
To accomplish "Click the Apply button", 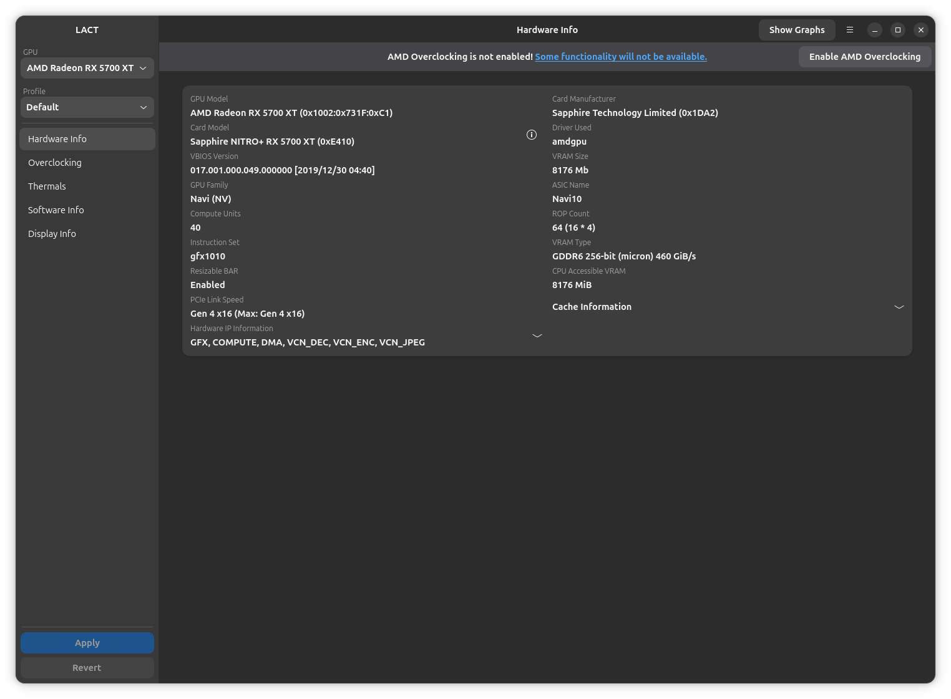I will pyautogui.click(x=87, y=643).
